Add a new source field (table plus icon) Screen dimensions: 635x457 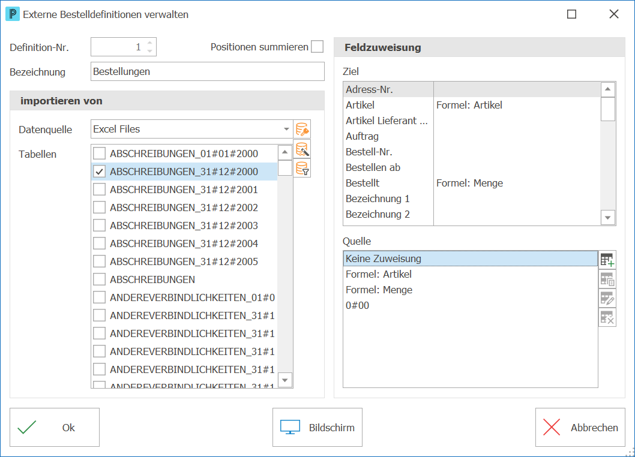(x=607, y=260)
